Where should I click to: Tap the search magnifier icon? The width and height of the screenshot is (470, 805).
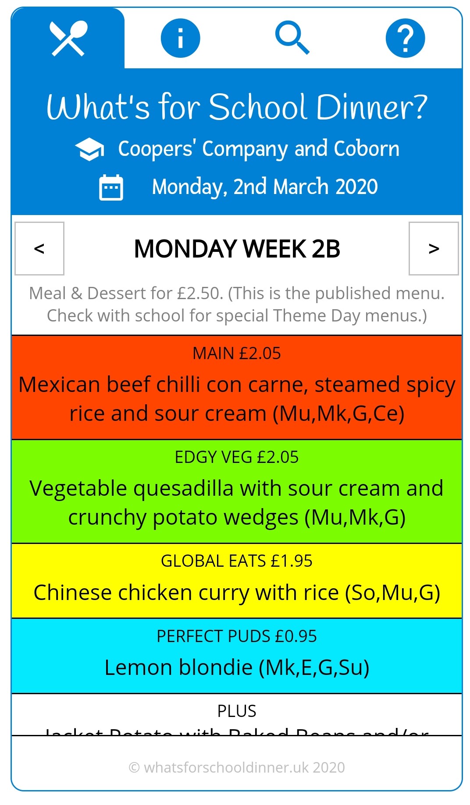click(x=292, y=39)
